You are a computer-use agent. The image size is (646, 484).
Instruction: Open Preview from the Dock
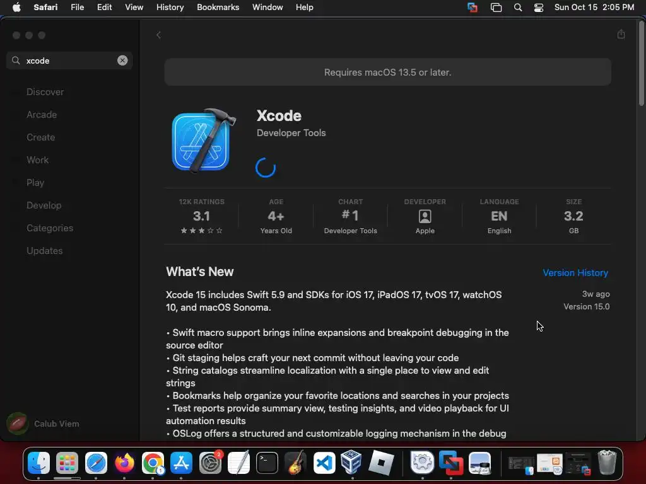[x=479, y=463]
